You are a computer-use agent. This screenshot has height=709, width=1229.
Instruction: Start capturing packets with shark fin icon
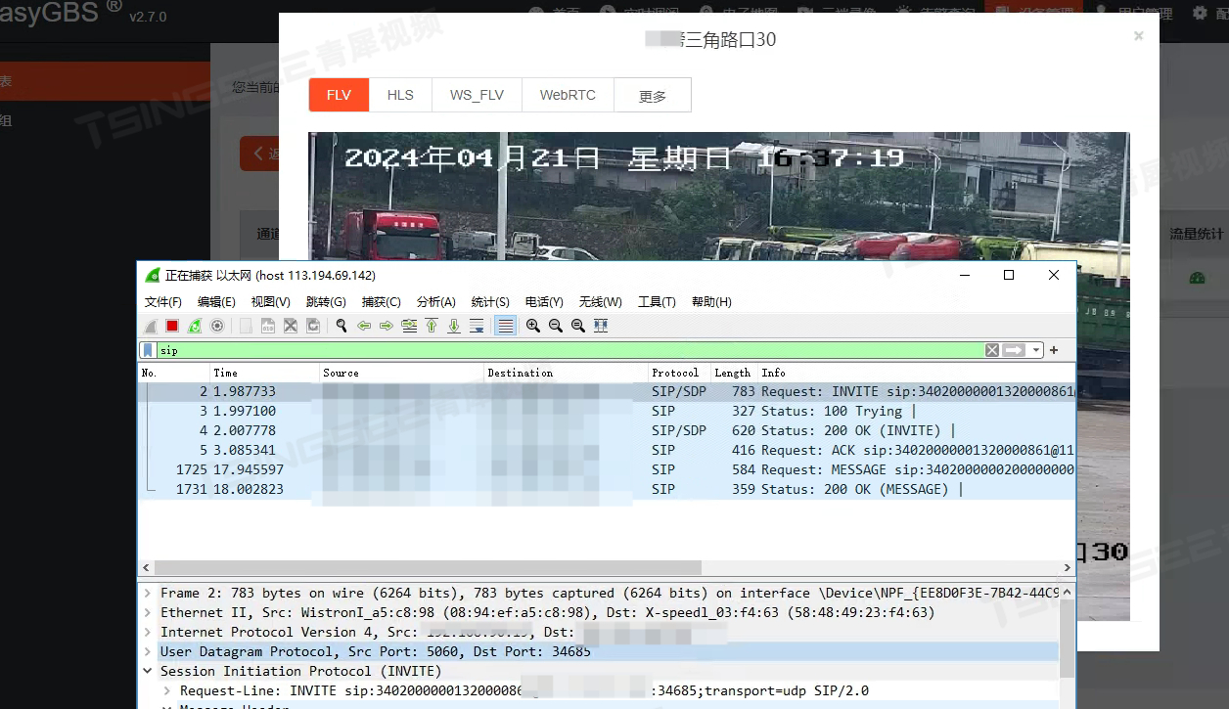151,326
